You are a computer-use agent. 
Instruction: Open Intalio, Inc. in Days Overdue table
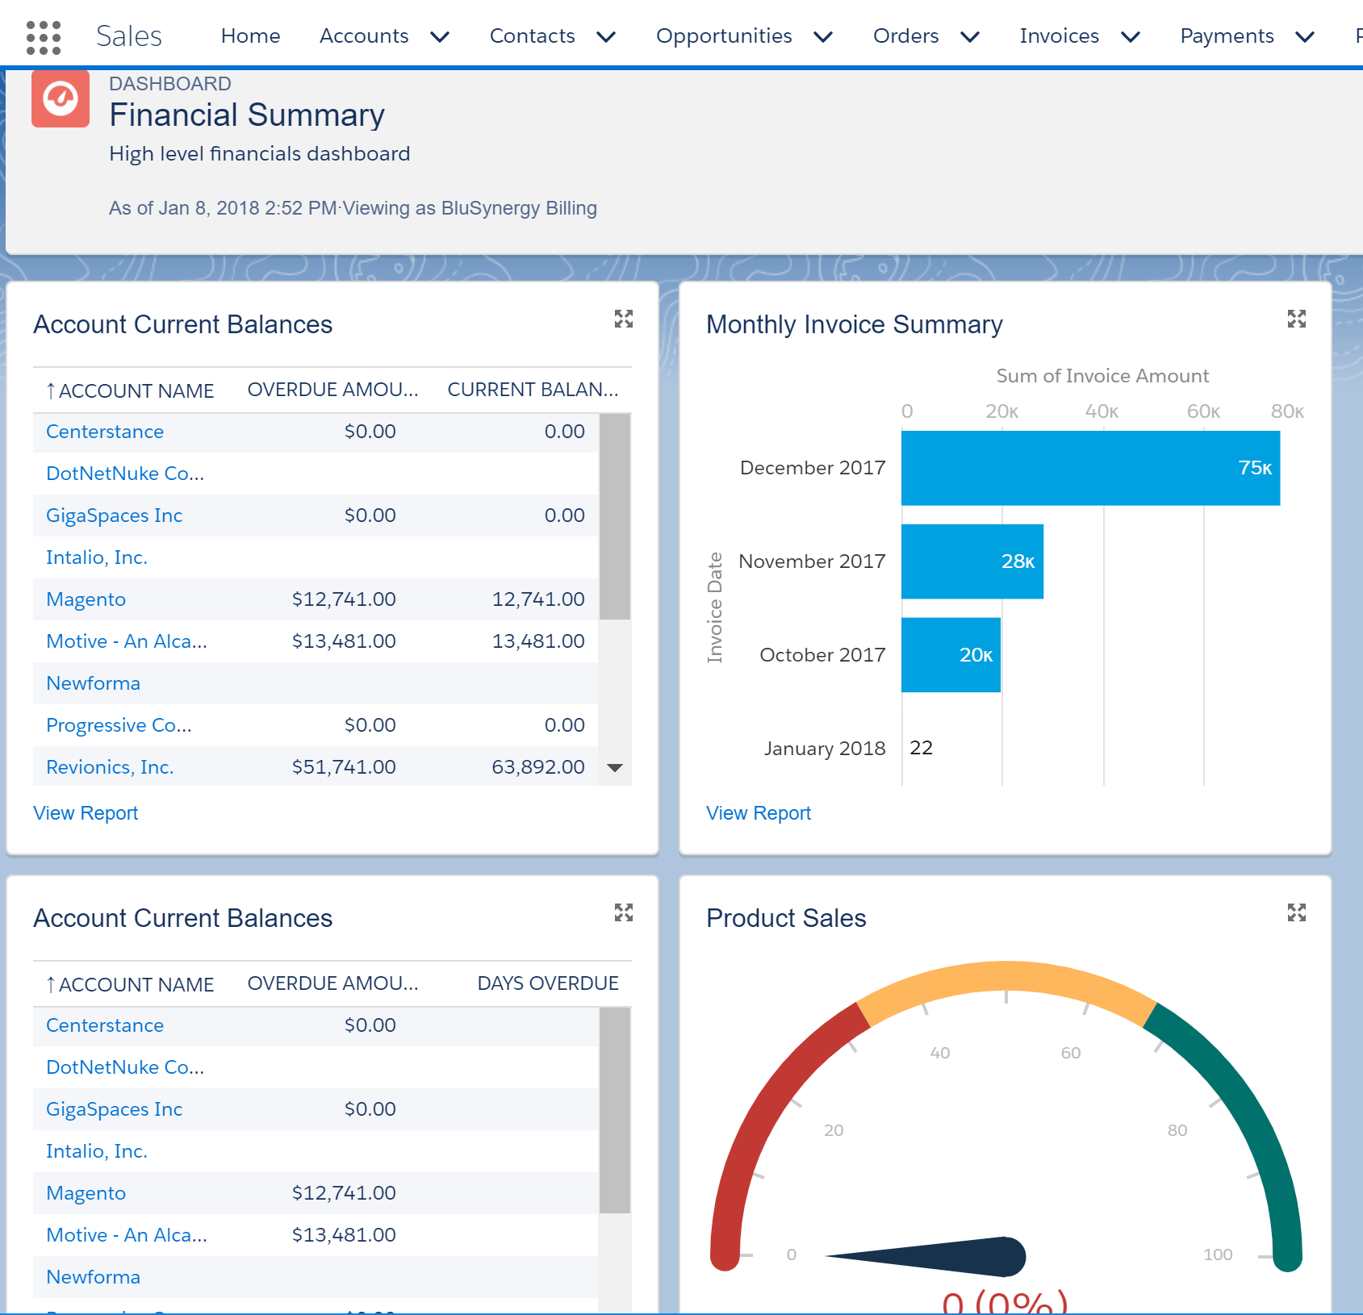coord(97,1151)
